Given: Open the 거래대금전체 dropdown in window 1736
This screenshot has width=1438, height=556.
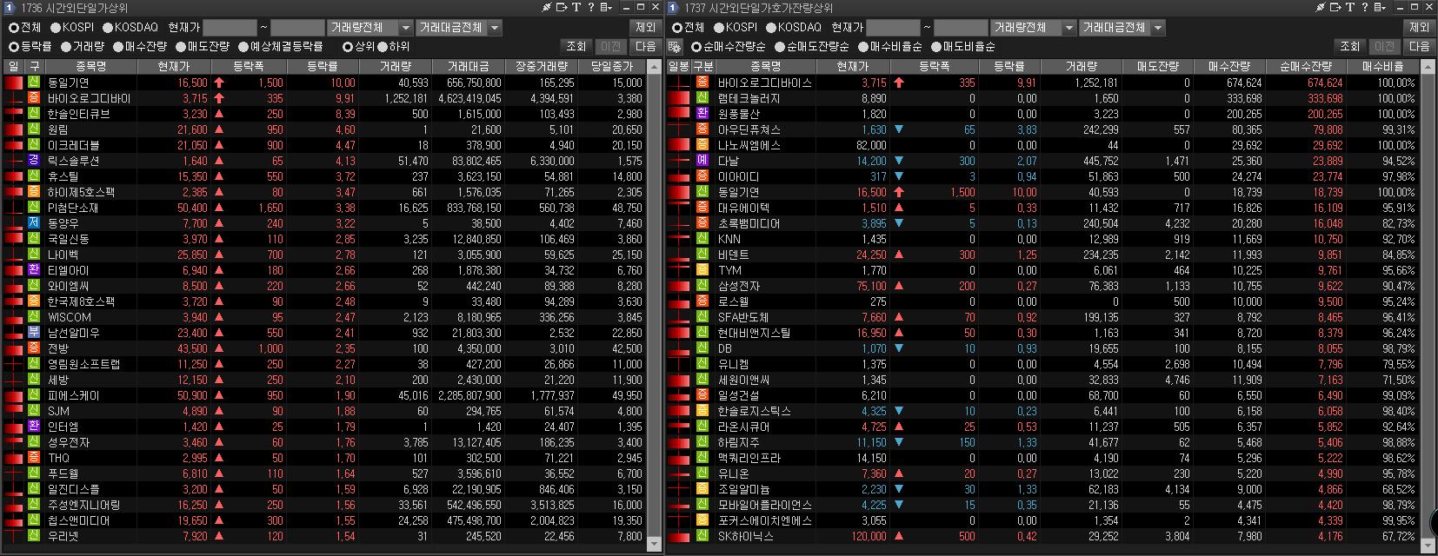Looking at the screenshot, I should point(458,27).
